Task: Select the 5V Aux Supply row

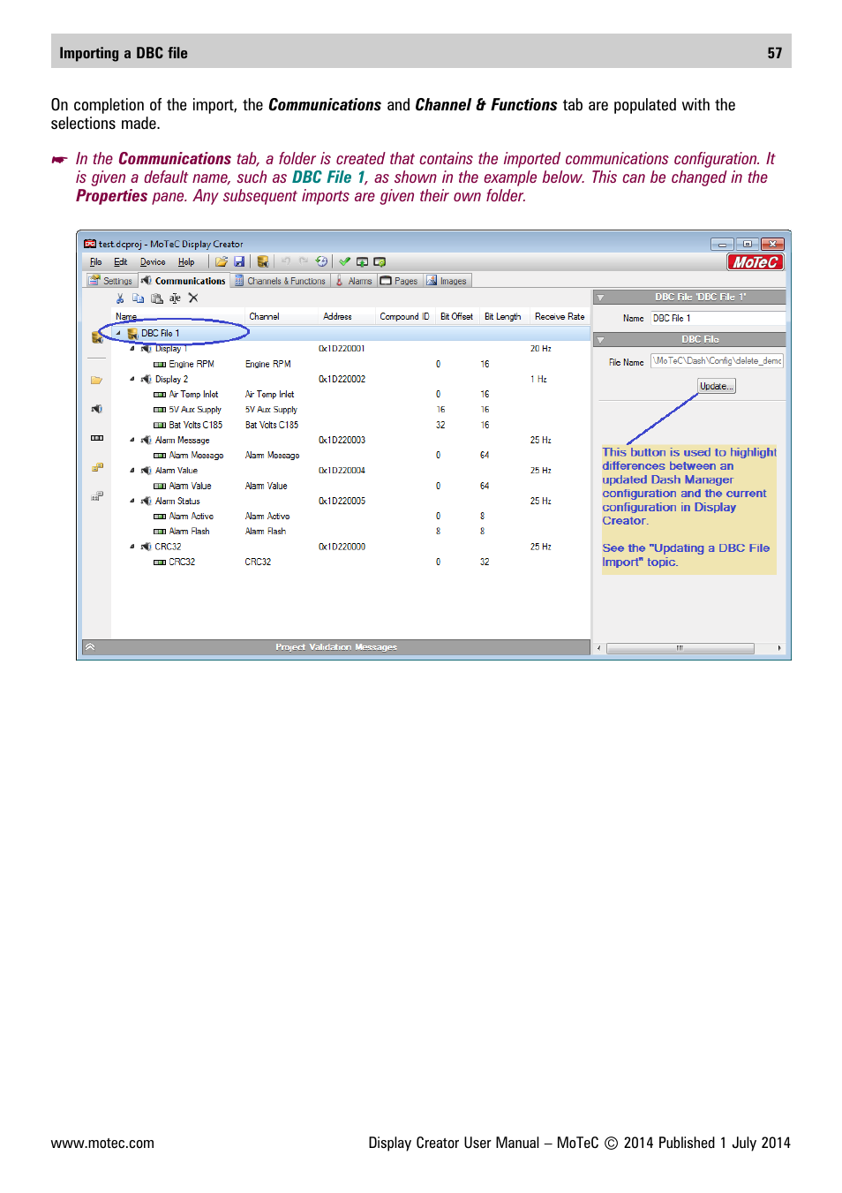Action: 350,410
